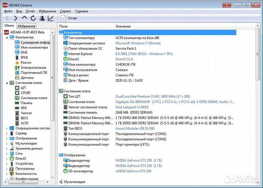The width and height of the screenshot is (263, 188).
Task: Open the Избранное menu in the menu bar
Action: point(47,11)
